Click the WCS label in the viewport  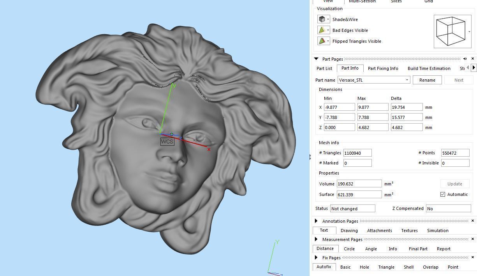[167, 141]
